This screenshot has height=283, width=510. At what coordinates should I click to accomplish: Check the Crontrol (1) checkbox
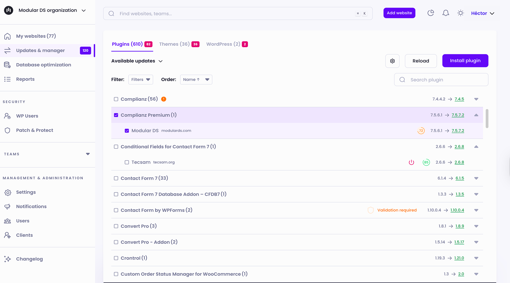[x=116, y=258]
